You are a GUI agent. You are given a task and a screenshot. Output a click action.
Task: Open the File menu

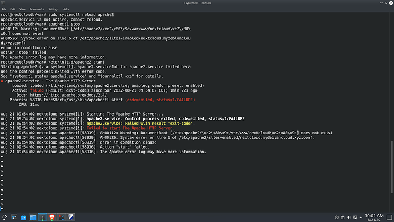click(4, 9)
